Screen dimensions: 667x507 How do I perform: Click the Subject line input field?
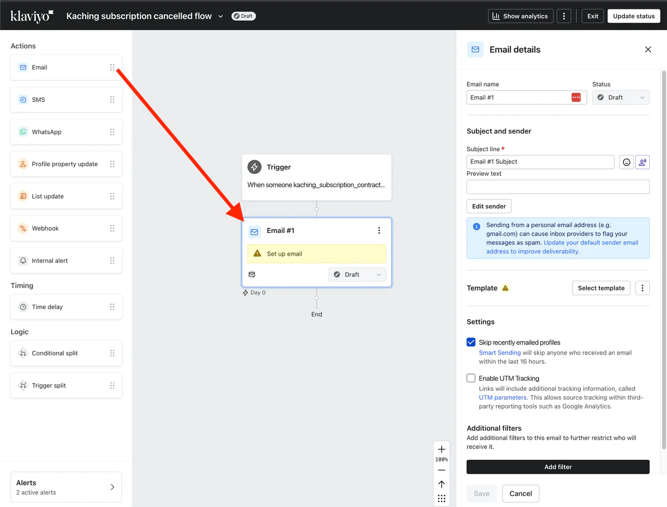click(x=540, y=162)
